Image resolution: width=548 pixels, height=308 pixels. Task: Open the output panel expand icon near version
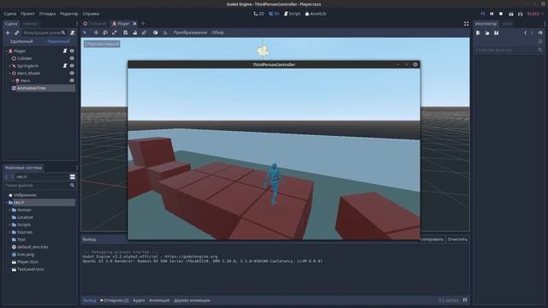[465, 300]
